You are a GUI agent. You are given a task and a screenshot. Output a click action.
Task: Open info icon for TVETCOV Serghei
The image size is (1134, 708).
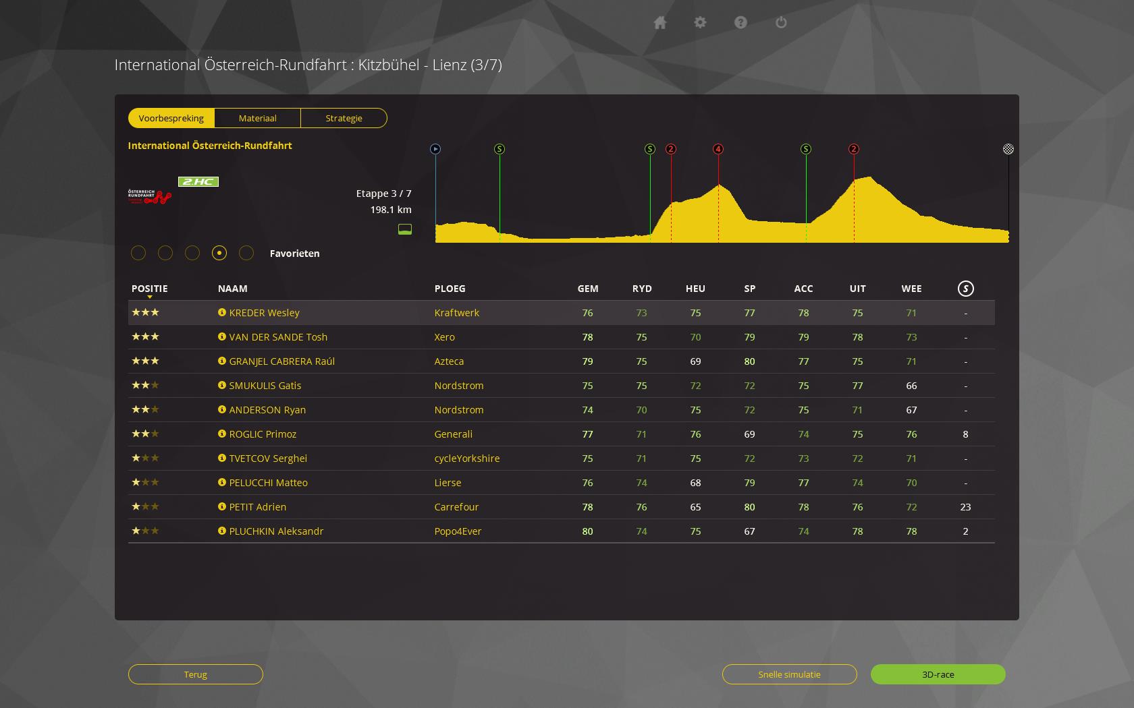click(x=221, y=458)
